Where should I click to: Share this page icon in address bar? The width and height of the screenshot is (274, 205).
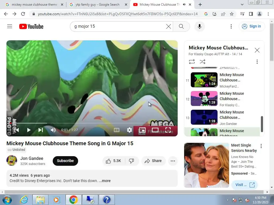pyautogui.click(x=223, y=14)
